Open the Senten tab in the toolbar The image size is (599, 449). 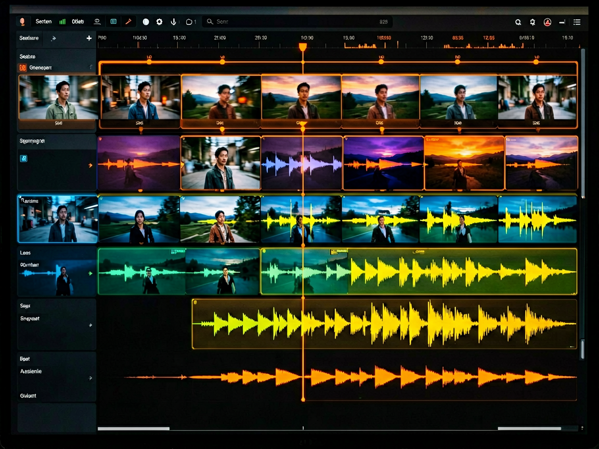point(44,21)
